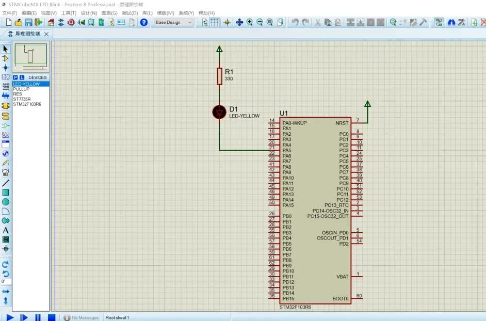The height and width of the screenshot is (321, 486).
Task: Select the Junction Dot mode tool
Action: [x=5, y=68]
